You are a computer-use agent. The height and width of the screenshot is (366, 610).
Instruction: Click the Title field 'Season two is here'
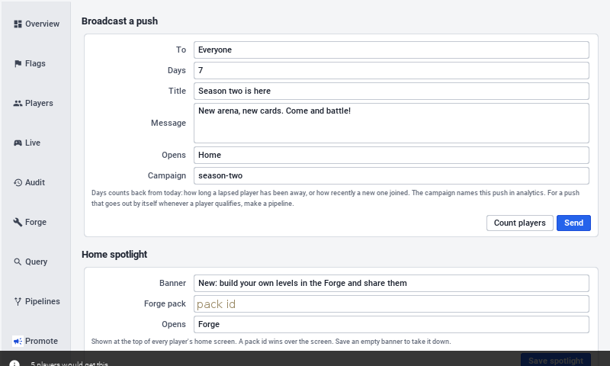pos(391,91)
